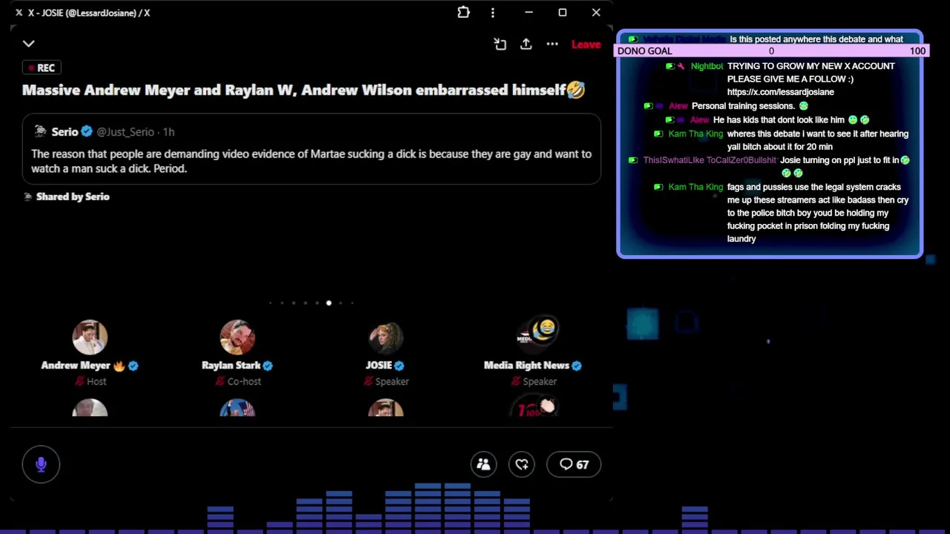Click the REC recording indicator
950x534 pixels.
click(x=42, y=67)
